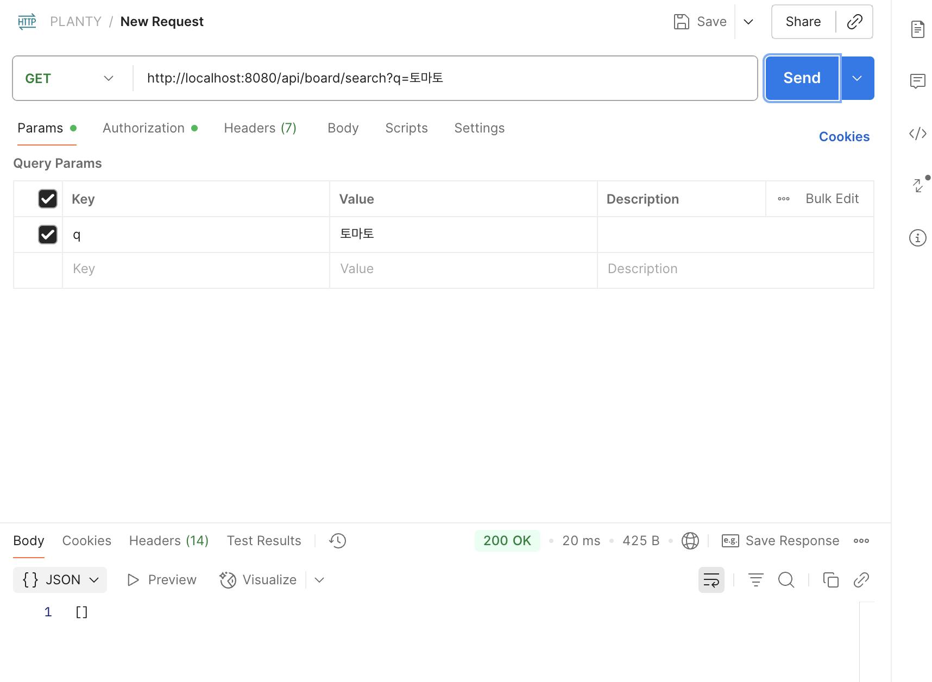Click the HTTP request type icon
The height and width of the screenshot is (682, 932).
pos(27,22)
